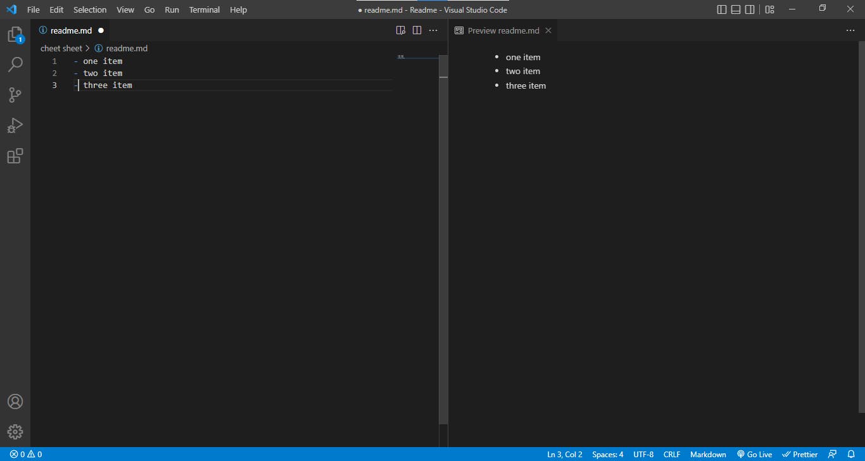Screen dimensions: 865x461
Task: Open preview to the side icon
Action: [400, 30]
